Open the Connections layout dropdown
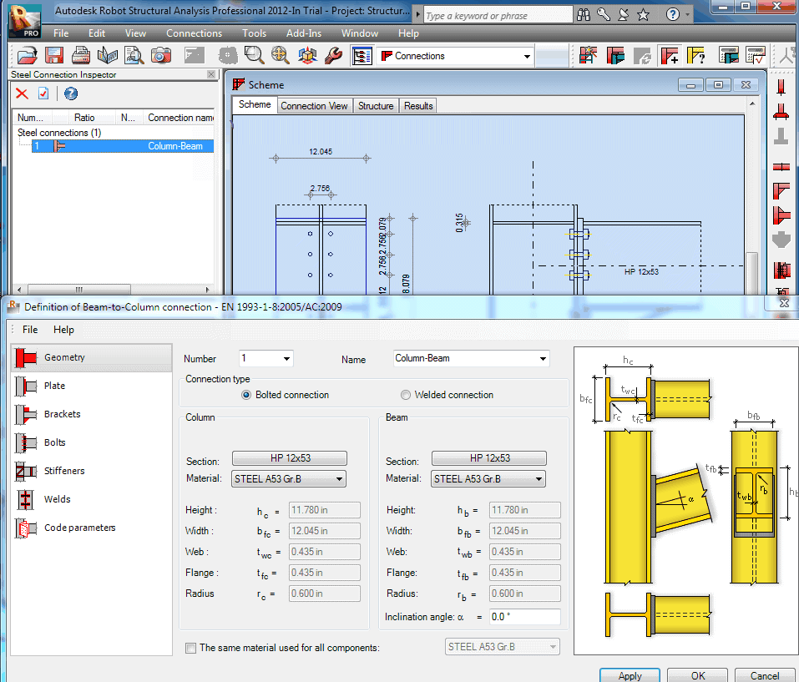This screenshot has width=799, height=682. tap(527, 57)
